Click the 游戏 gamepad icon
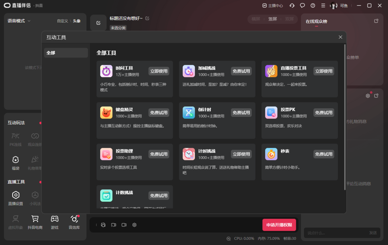This screenshot has height=245, width=388. [x=55, y=219]
